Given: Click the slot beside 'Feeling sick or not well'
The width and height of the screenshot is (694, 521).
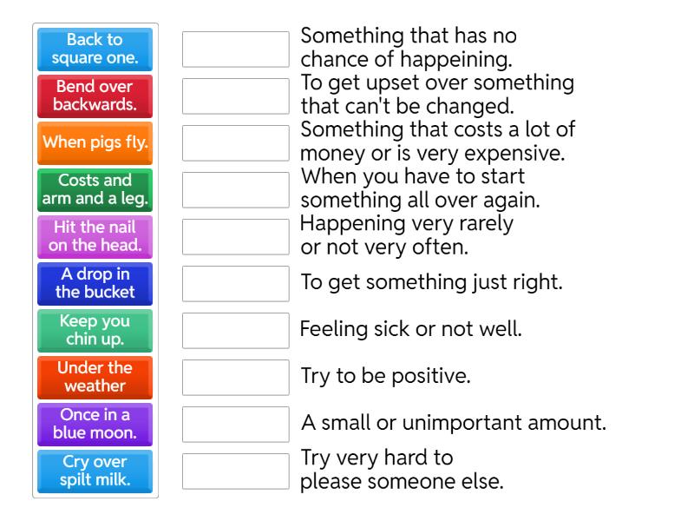Looking at the screenshot, I should click(x=234, y=330).
